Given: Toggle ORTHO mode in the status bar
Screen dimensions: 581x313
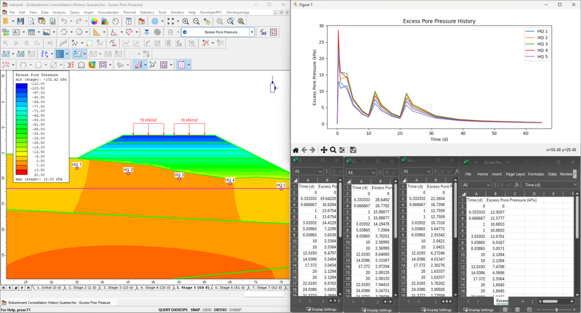Looking at the screenshot, I should (x=220, y=310).
